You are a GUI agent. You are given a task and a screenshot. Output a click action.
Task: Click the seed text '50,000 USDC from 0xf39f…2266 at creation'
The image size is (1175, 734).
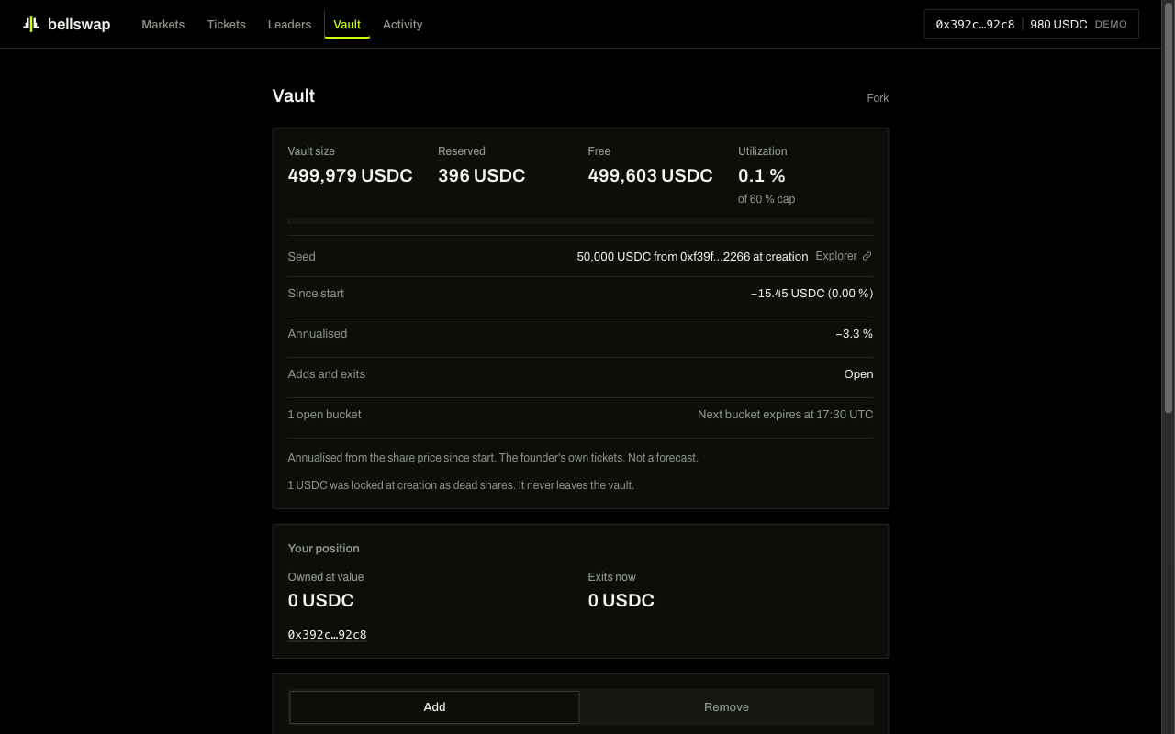pos(692,257)
